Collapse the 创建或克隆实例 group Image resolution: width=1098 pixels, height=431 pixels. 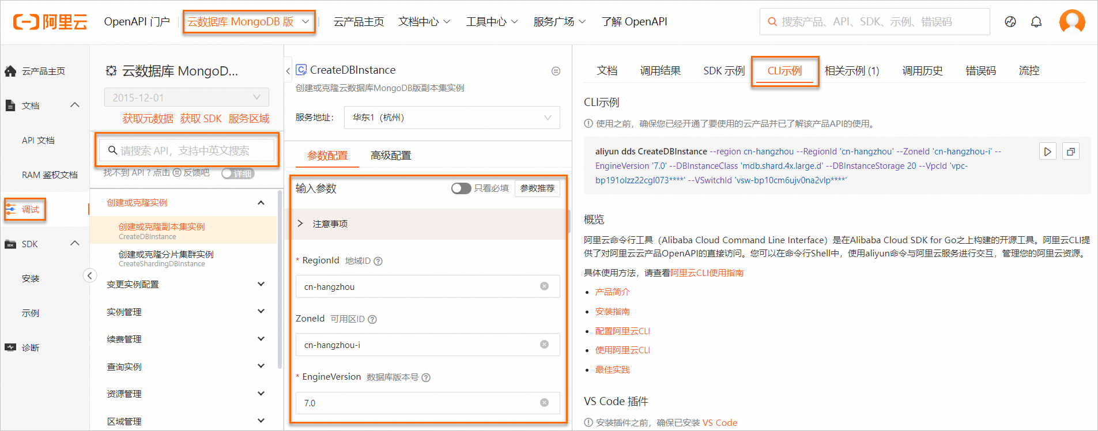tap(261, 203)
